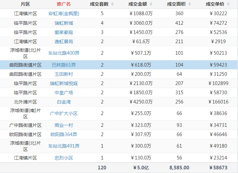
Task: Select area value 412 cell
Action: point(179,23)
